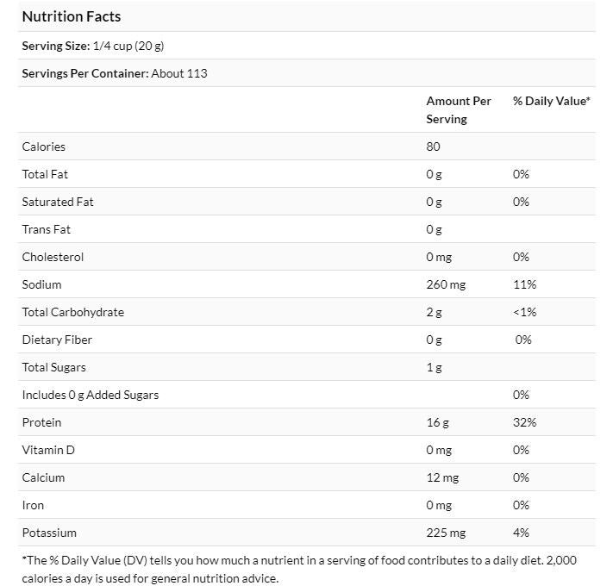
Task: Click the Serving Size label
Action: coord(54,46)
